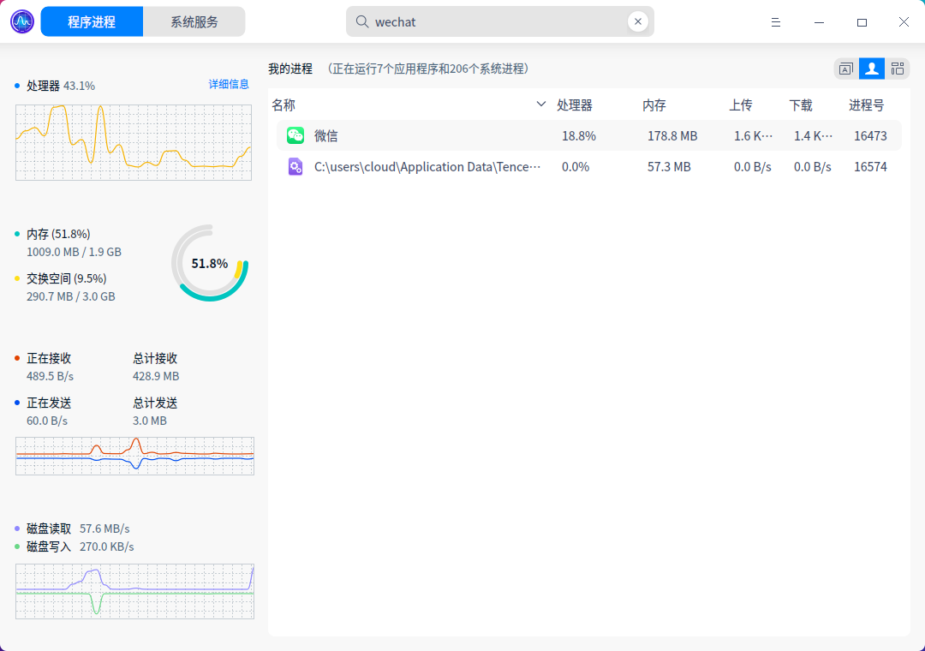Switch to all processes view icon
The width and height of the screenshot is (925, 651).
pos(898,69)
